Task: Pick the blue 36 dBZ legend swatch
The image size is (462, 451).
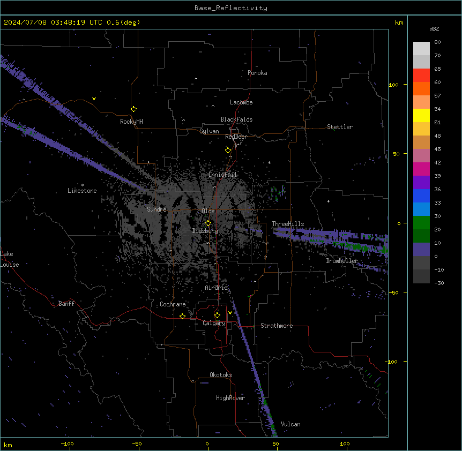Action: pyautogui.click(x=421, y=196)
